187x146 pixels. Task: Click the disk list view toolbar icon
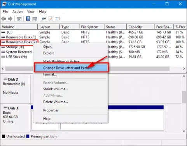tap(57, 19)
